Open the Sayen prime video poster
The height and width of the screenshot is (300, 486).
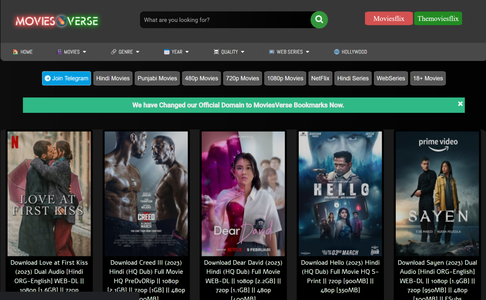point(437,194)
